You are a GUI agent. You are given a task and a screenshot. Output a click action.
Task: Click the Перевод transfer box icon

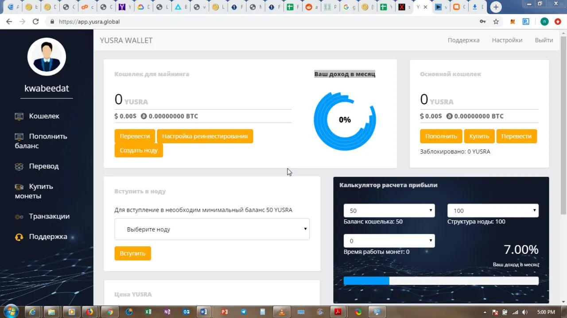(x=19, y=167)
